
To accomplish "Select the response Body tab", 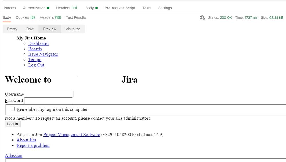I will [7, 17].
